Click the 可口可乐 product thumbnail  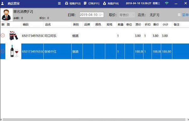[14, 36]
